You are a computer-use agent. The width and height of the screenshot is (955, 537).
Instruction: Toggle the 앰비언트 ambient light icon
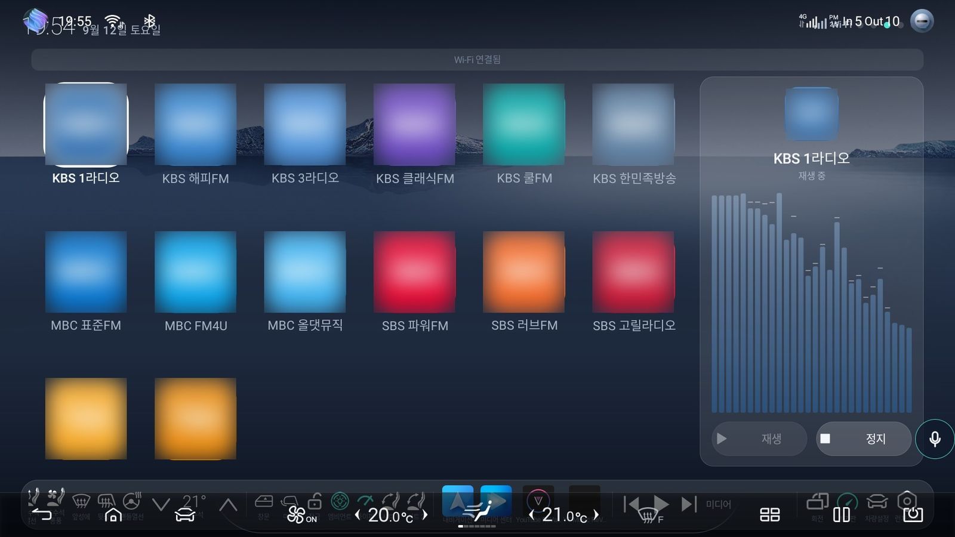(340, 501)
